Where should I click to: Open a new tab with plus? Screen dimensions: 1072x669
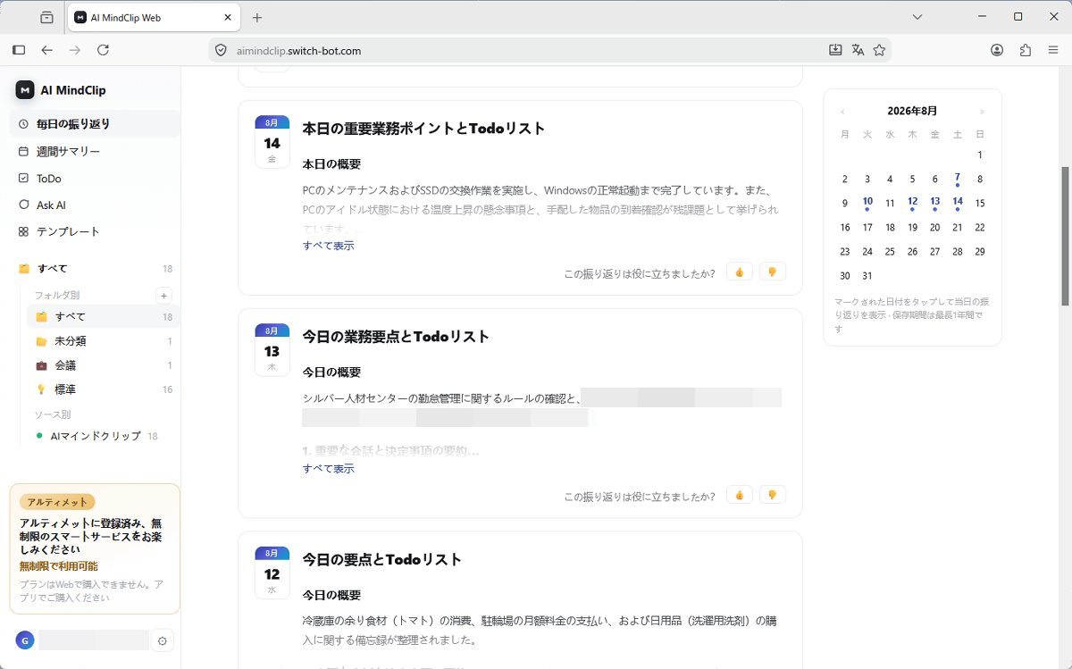tap(257, 17)
